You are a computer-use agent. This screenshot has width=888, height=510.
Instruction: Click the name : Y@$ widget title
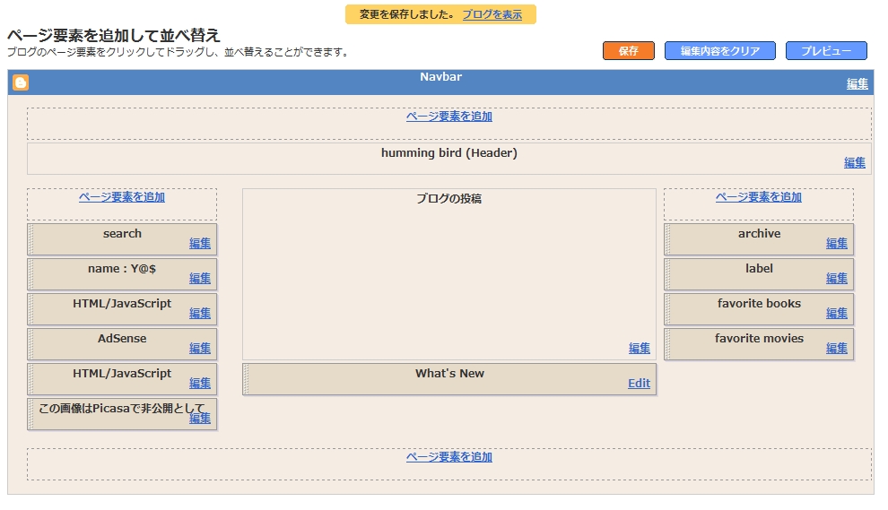pyautogui.click(x=122, y=269)
